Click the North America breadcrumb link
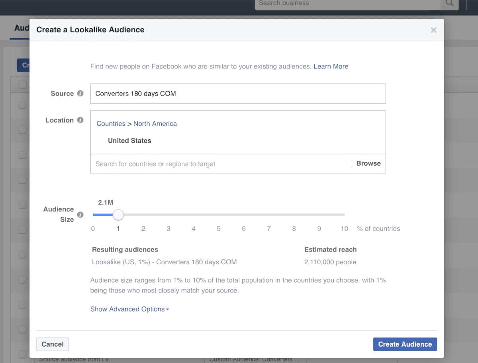 tap(155, 124)
